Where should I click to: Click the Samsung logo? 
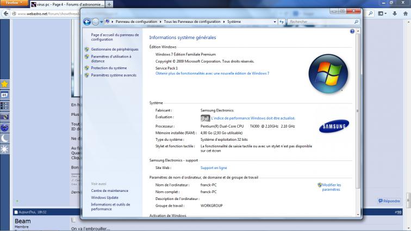pos(334,126)
